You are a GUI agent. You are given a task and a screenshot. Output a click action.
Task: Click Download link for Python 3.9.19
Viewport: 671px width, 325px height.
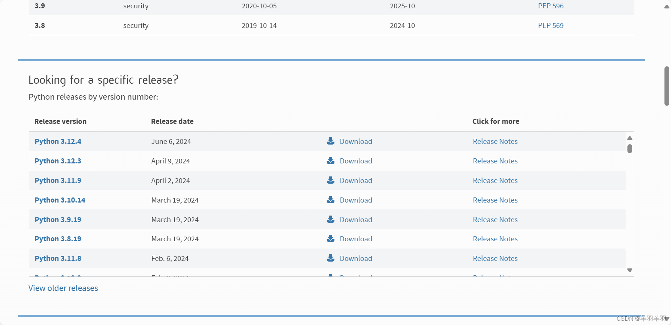click(x=356, y=220)
